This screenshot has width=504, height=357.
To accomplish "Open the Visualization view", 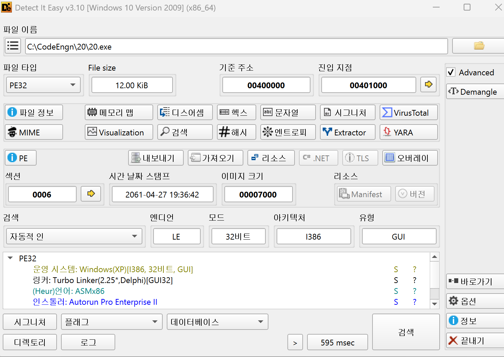I will coord(119,132).
